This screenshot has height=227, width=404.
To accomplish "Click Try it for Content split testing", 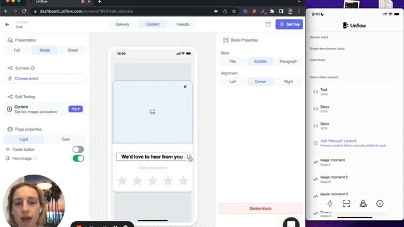I will pos(76,109).
